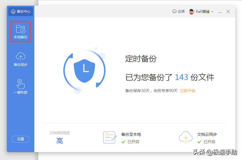Click the shield clock backup graphic

pyautogui.click(x=84, y=71)
